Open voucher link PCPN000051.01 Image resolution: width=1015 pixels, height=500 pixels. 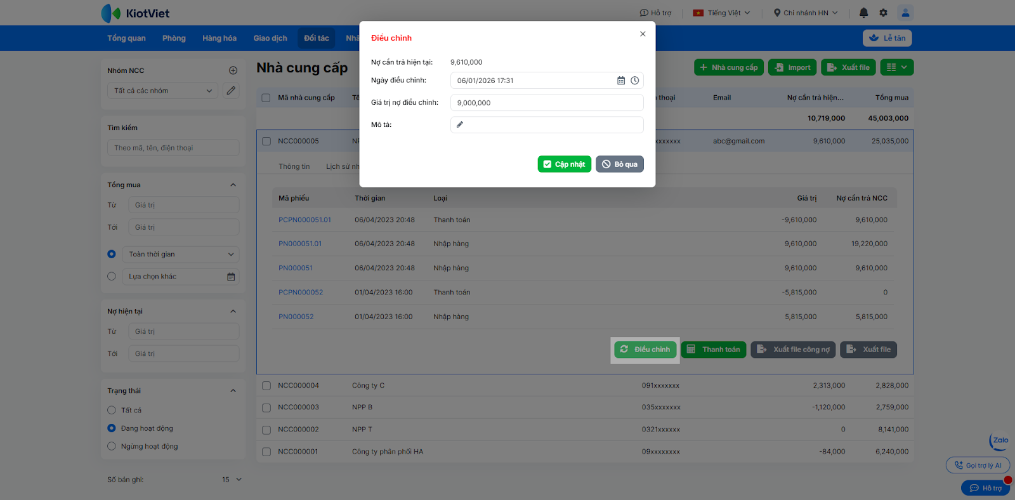(304, 220)
